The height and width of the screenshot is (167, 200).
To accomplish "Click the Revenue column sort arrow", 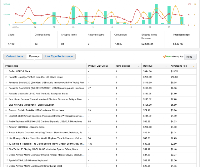I will point(166,66).
